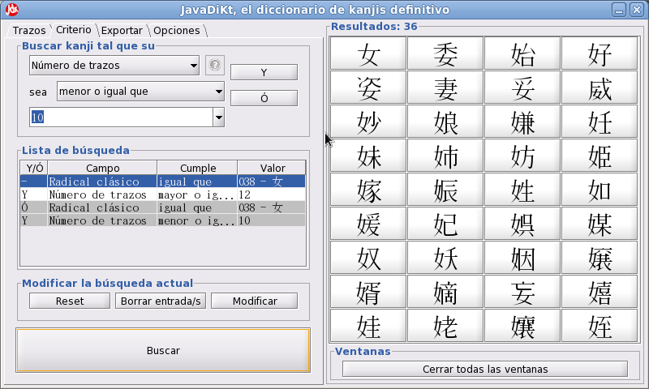Open the kanji 嬉 result

(x=600, y=292)
